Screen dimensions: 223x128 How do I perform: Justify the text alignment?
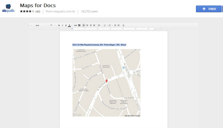[x=94, y=26]
